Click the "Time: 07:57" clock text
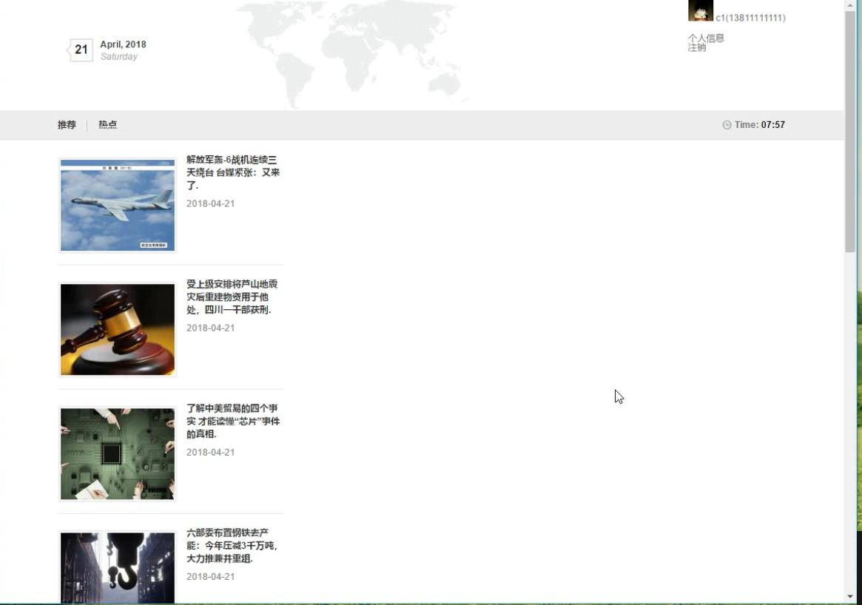Screen dimensions: 862x605 (x=760, y=125)
